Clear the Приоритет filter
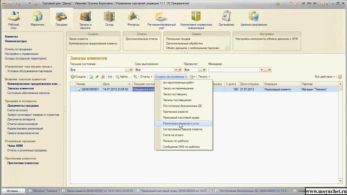 [x=204, y=70]
